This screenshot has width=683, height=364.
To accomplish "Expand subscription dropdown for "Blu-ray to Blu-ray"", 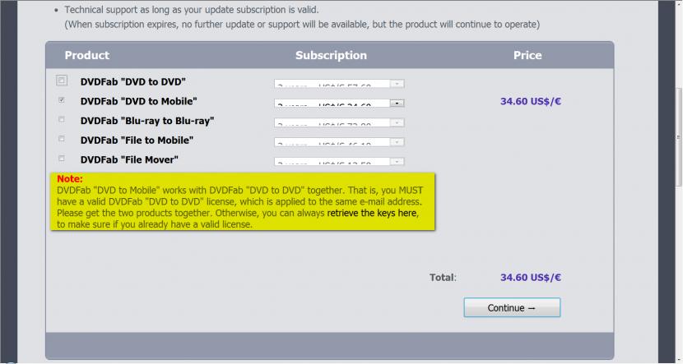I will 339,122.
